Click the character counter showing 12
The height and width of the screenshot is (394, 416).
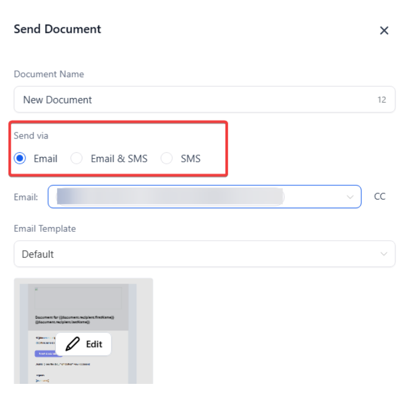pyautogui.click(x=382, y=100)
